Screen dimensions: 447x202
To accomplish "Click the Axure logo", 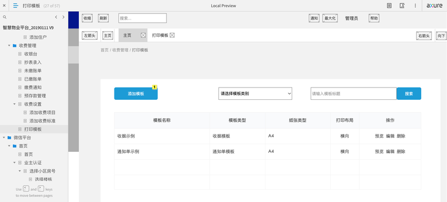I will (435, 6).
